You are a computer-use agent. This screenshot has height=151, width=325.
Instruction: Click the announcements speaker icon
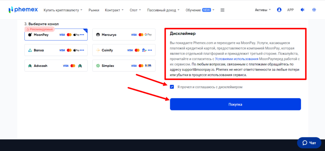[x=302, y=10]
